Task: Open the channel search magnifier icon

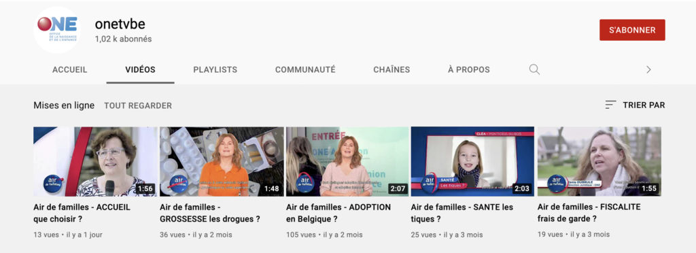Action: (534, 69)
